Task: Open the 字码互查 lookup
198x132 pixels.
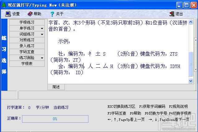Action: [27, 52]
